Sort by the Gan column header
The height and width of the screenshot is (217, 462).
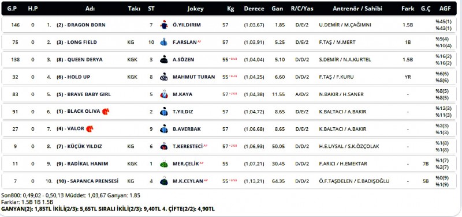click(277, 9)
